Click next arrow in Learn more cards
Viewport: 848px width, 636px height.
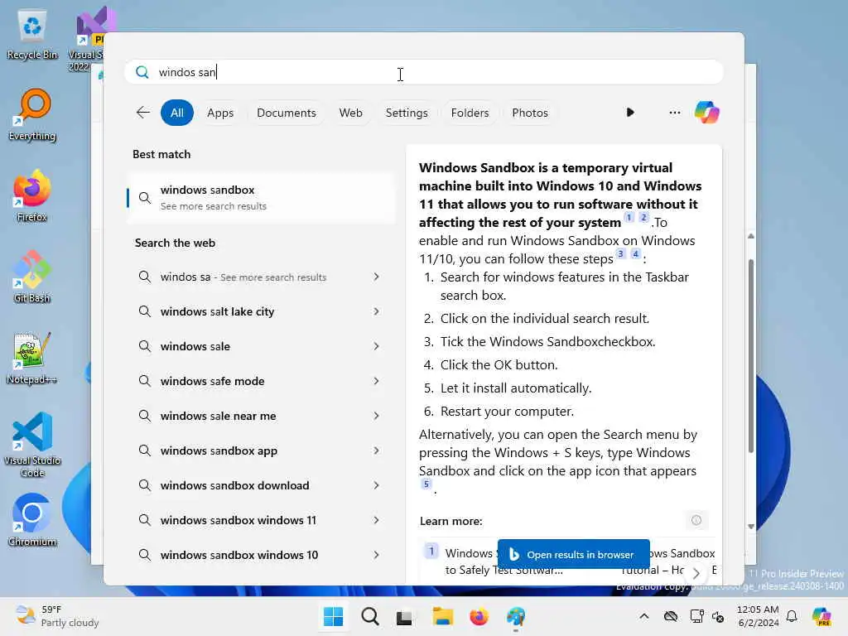click(696, 573)
